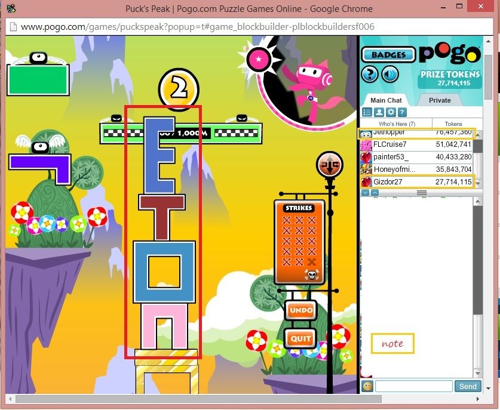
Task: Click the player list view icon
Action: point(367,112)
